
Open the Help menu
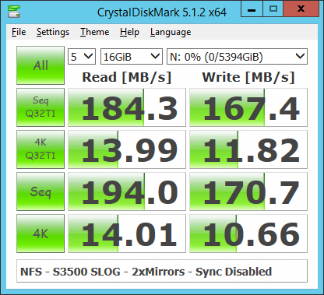click(x=129, y=32)
